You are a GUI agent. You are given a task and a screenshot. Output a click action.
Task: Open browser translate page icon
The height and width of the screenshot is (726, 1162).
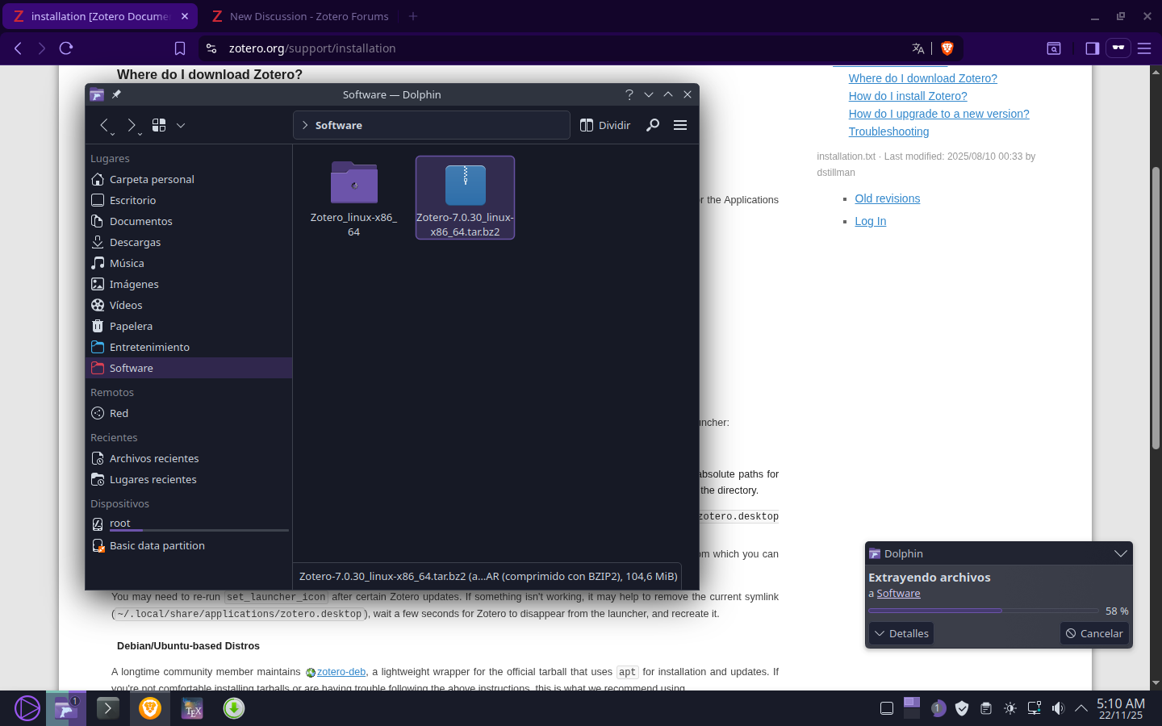pyautogui.click(x=918, y=48)
